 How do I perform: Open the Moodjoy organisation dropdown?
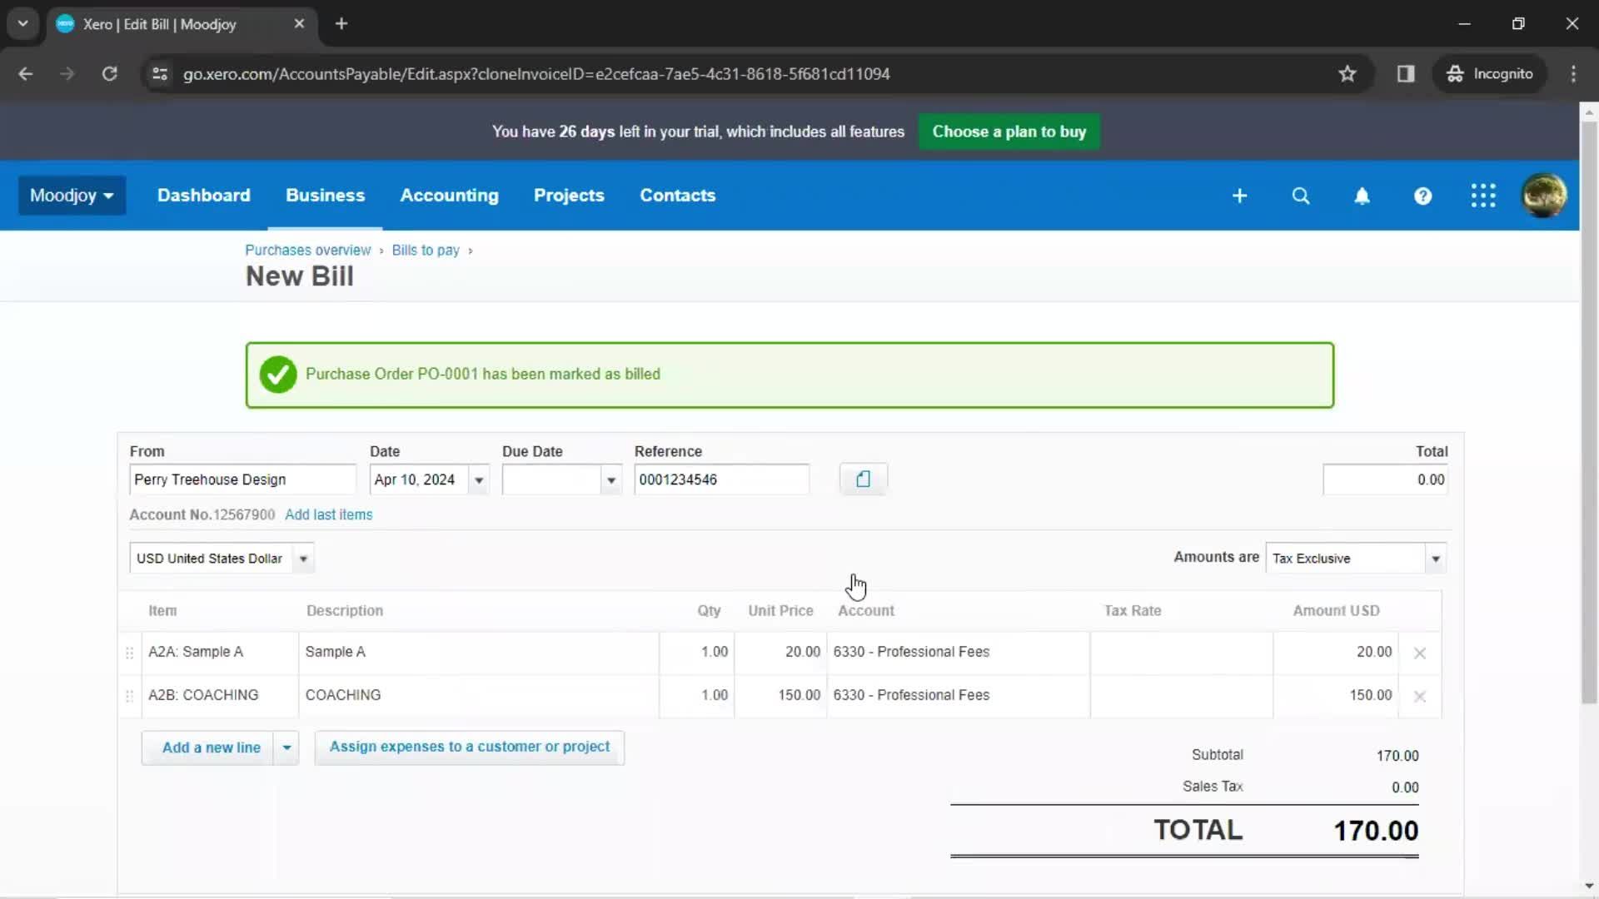coord(72,196)
